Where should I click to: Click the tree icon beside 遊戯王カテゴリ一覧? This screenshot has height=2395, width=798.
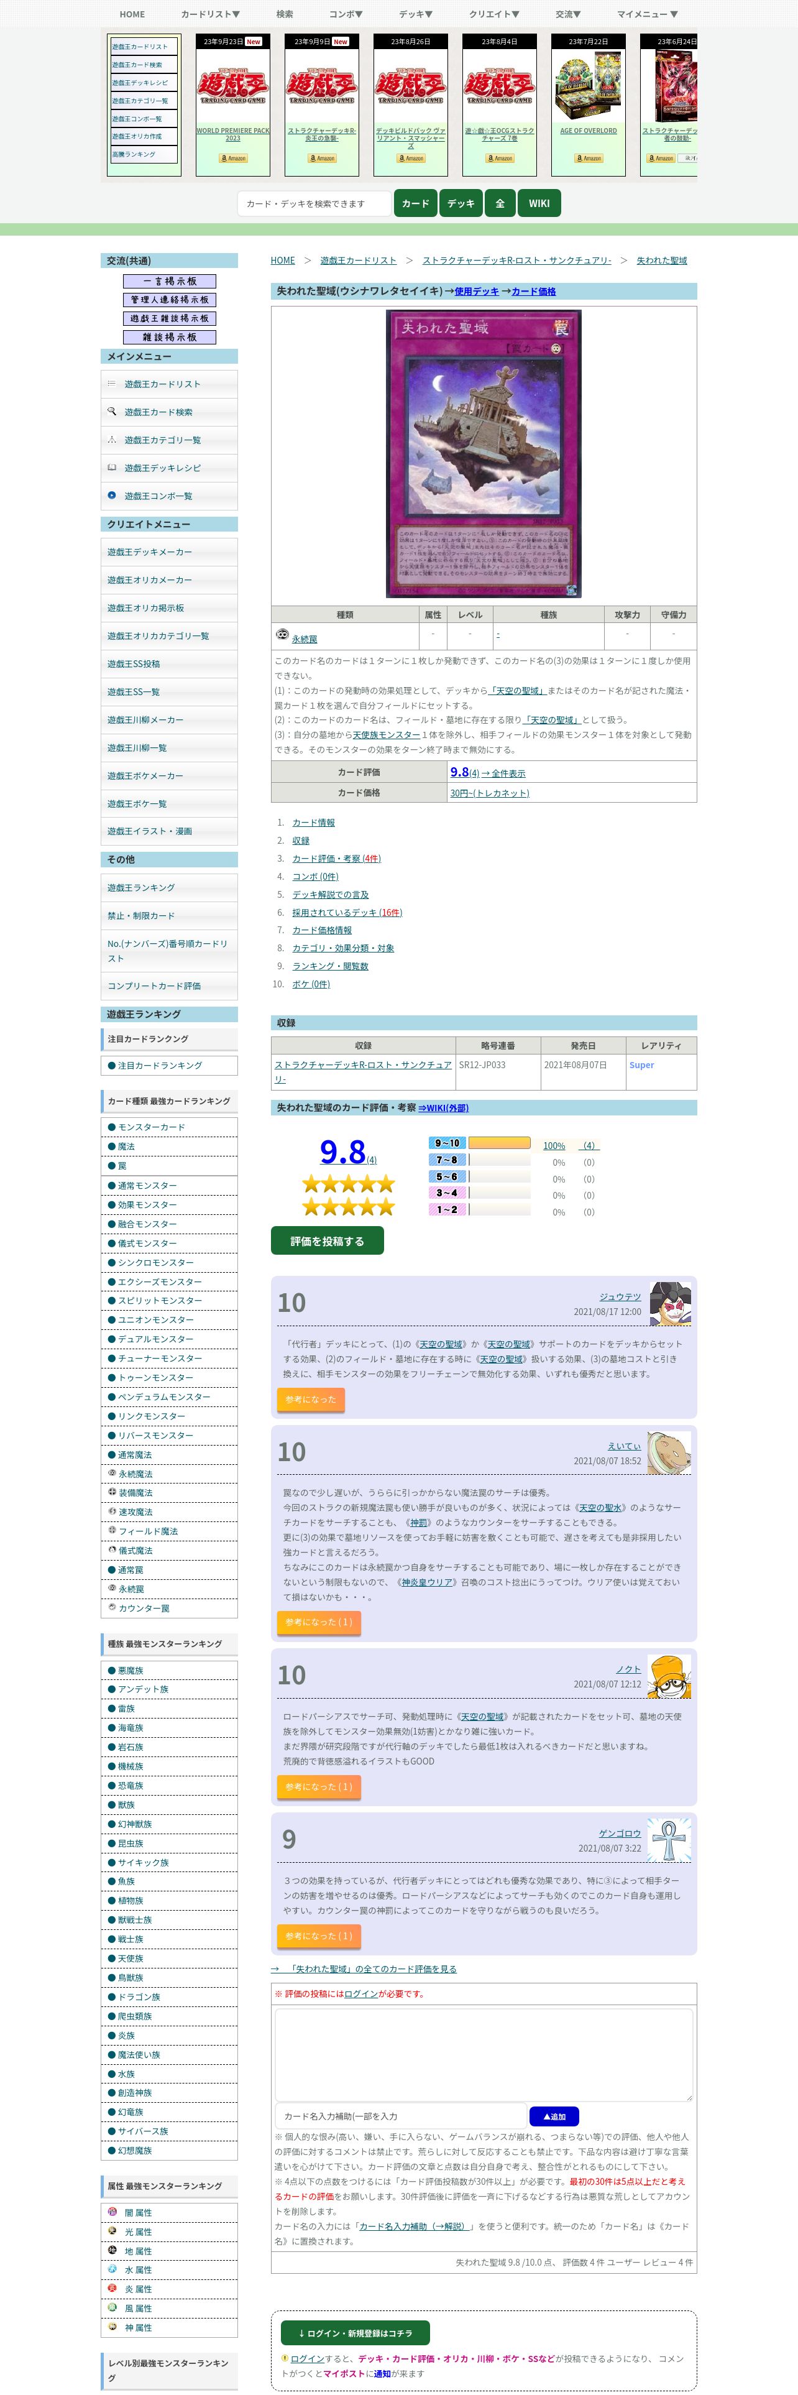(111, 439)
